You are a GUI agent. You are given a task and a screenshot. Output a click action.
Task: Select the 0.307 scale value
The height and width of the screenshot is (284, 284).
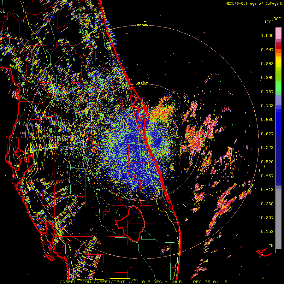pos(267,217)
